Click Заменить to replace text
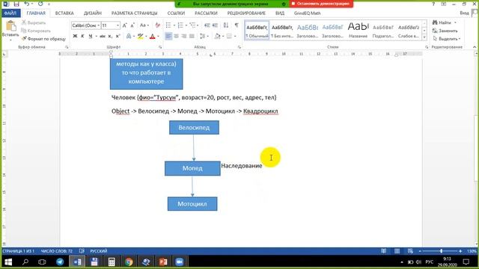 (x=445, y=31)
